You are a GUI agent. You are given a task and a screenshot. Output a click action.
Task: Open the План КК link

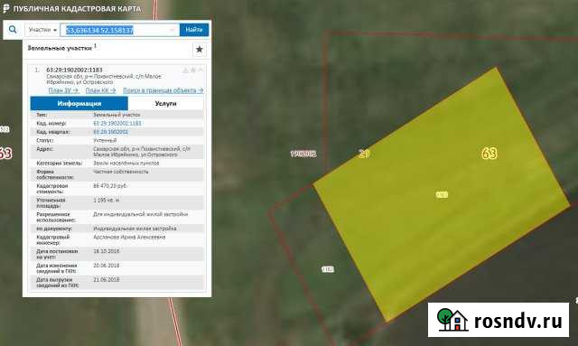tap(100, 90)
